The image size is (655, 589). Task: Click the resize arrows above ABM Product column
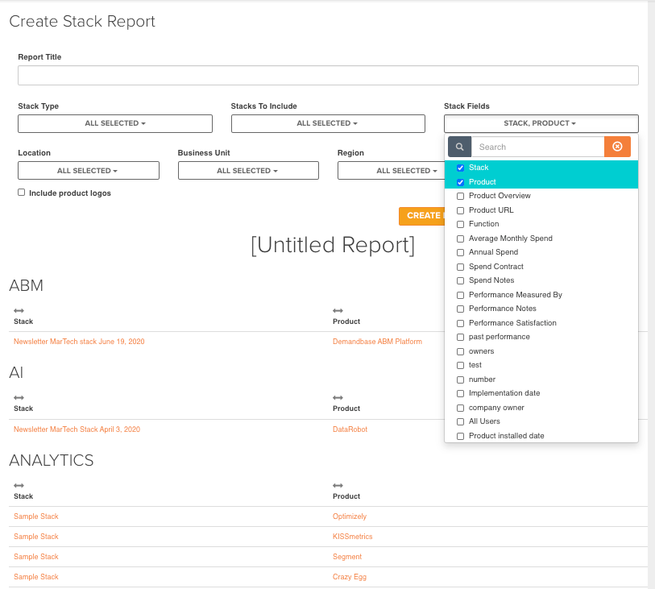pos(338,311)
